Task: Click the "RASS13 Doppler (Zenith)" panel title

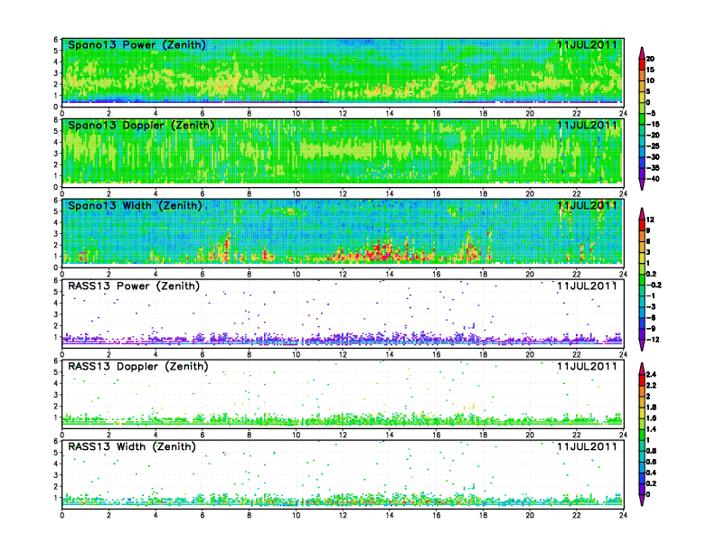Action: tap(138, 366)
